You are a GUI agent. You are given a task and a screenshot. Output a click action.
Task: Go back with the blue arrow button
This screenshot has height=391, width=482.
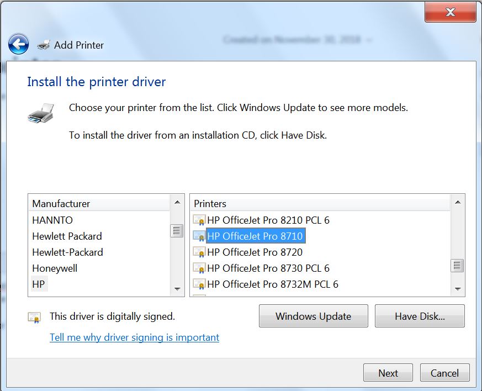tap(18, 44)
